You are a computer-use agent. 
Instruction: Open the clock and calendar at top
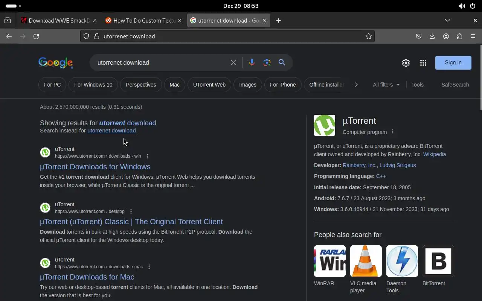pos(241,6)
